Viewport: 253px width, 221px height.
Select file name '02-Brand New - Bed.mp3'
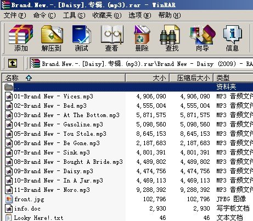click(50, 106)
